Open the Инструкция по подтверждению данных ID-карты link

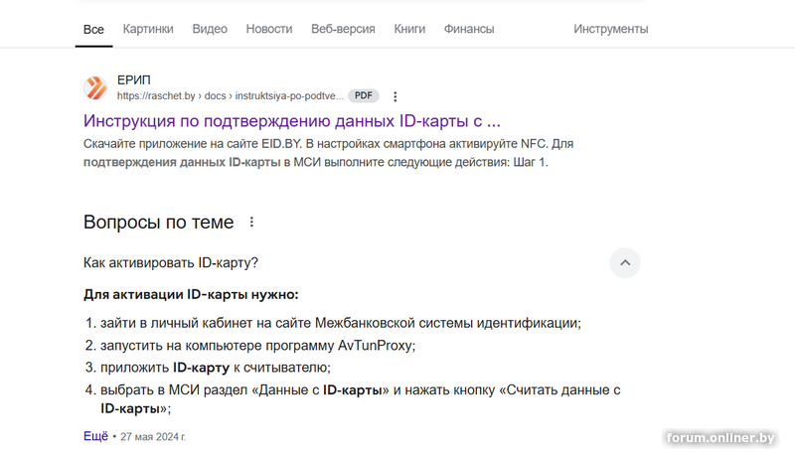coord(292,121)
